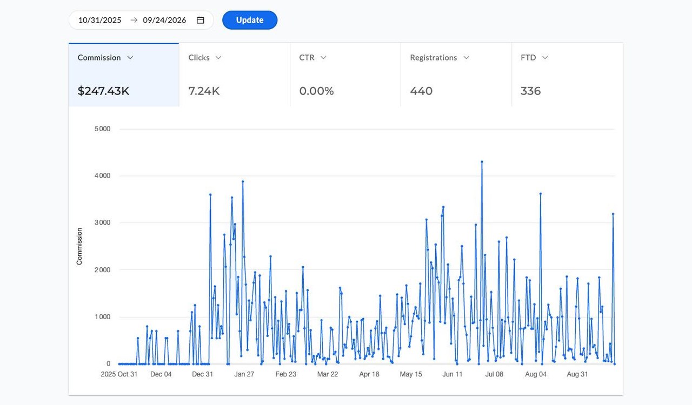Open the calendar icon in date range picker
The width and height of the screenshot is (692, 405).
(201, 20)
